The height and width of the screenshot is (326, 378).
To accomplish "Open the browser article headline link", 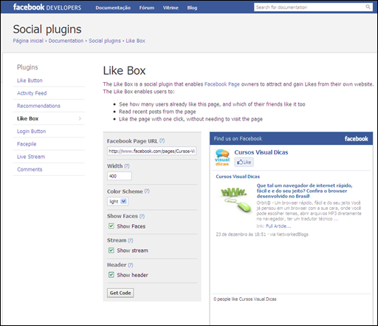I will tap(305, 191).
